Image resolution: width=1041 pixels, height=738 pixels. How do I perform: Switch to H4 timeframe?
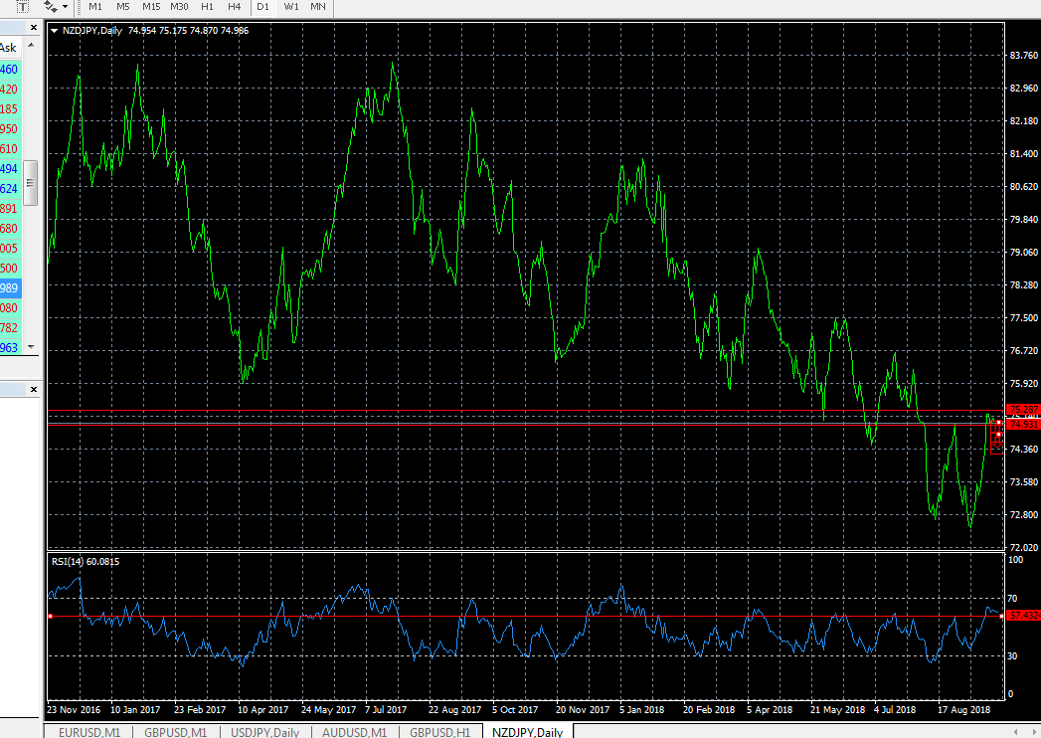coord(235,7)
